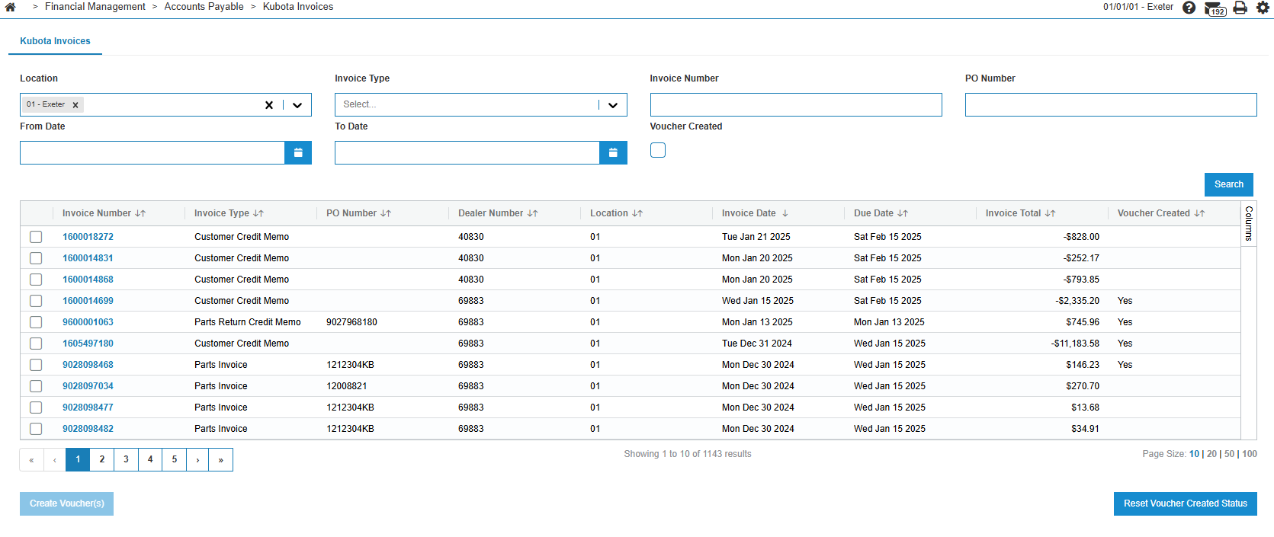Image resolution: width=1274 pixels, height=537 pixels.
Task: Go to the home icon in breadcrumb
Action: tap(11, 7)
